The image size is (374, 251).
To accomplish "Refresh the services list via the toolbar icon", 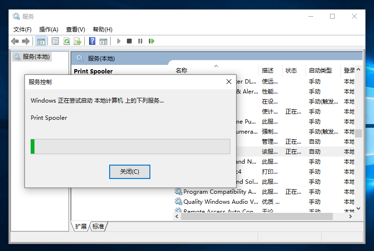I will pyautogui.click(x=67, y=42).
